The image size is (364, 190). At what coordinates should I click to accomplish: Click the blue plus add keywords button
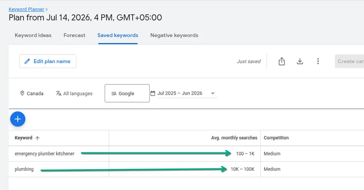[x=18, y=119]
